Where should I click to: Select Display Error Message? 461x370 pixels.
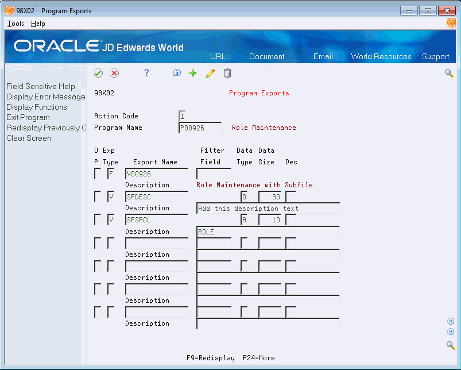[x=45, y=97]
